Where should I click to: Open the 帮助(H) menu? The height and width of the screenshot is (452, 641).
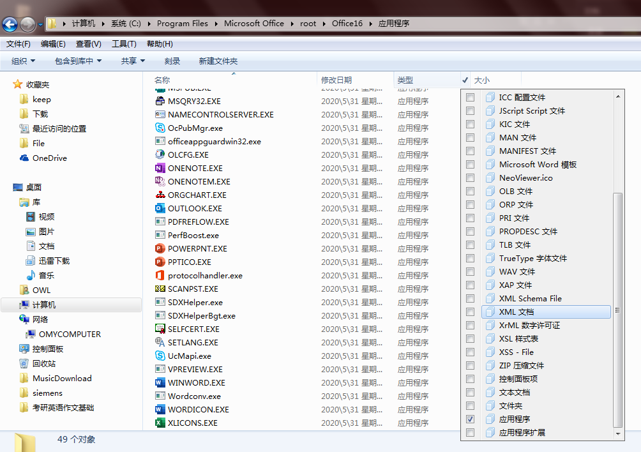tap(160, 43)
